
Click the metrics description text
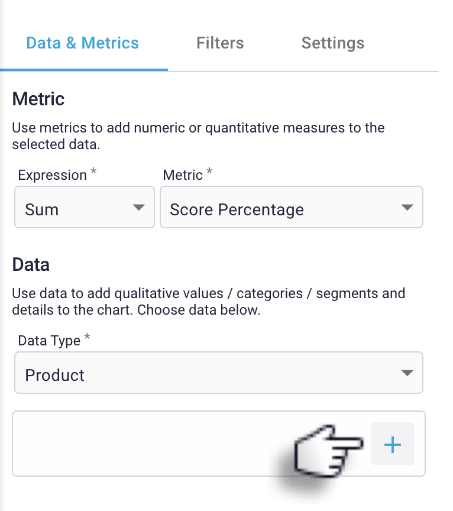[198, 135]
